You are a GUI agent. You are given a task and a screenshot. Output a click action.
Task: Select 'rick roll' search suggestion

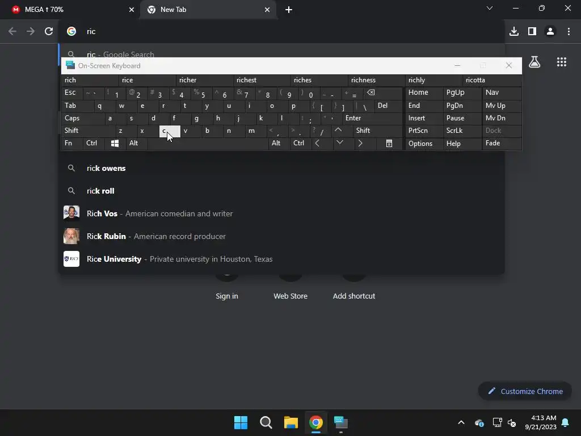281,191
